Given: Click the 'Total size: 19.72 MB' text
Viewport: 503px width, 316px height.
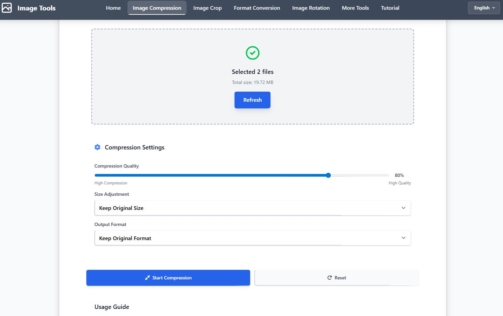Looking at the screenshot, I should (252, 82).
